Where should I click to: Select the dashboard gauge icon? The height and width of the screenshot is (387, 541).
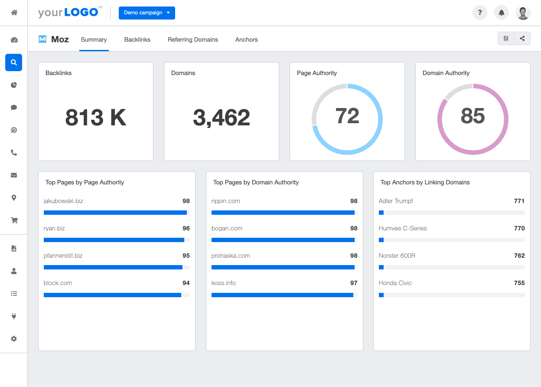13,39
